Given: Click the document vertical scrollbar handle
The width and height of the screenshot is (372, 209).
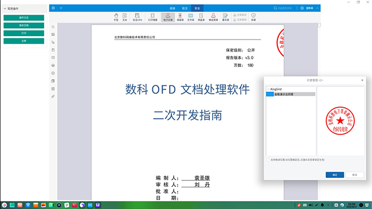Looking at the screenshot, I should click(319, 25).
